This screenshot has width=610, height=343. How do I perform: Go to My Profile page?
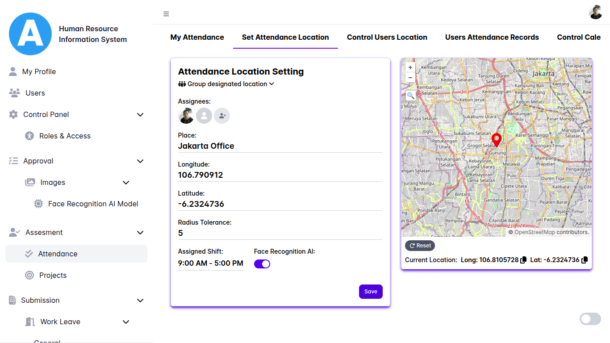tap(39, 71)
